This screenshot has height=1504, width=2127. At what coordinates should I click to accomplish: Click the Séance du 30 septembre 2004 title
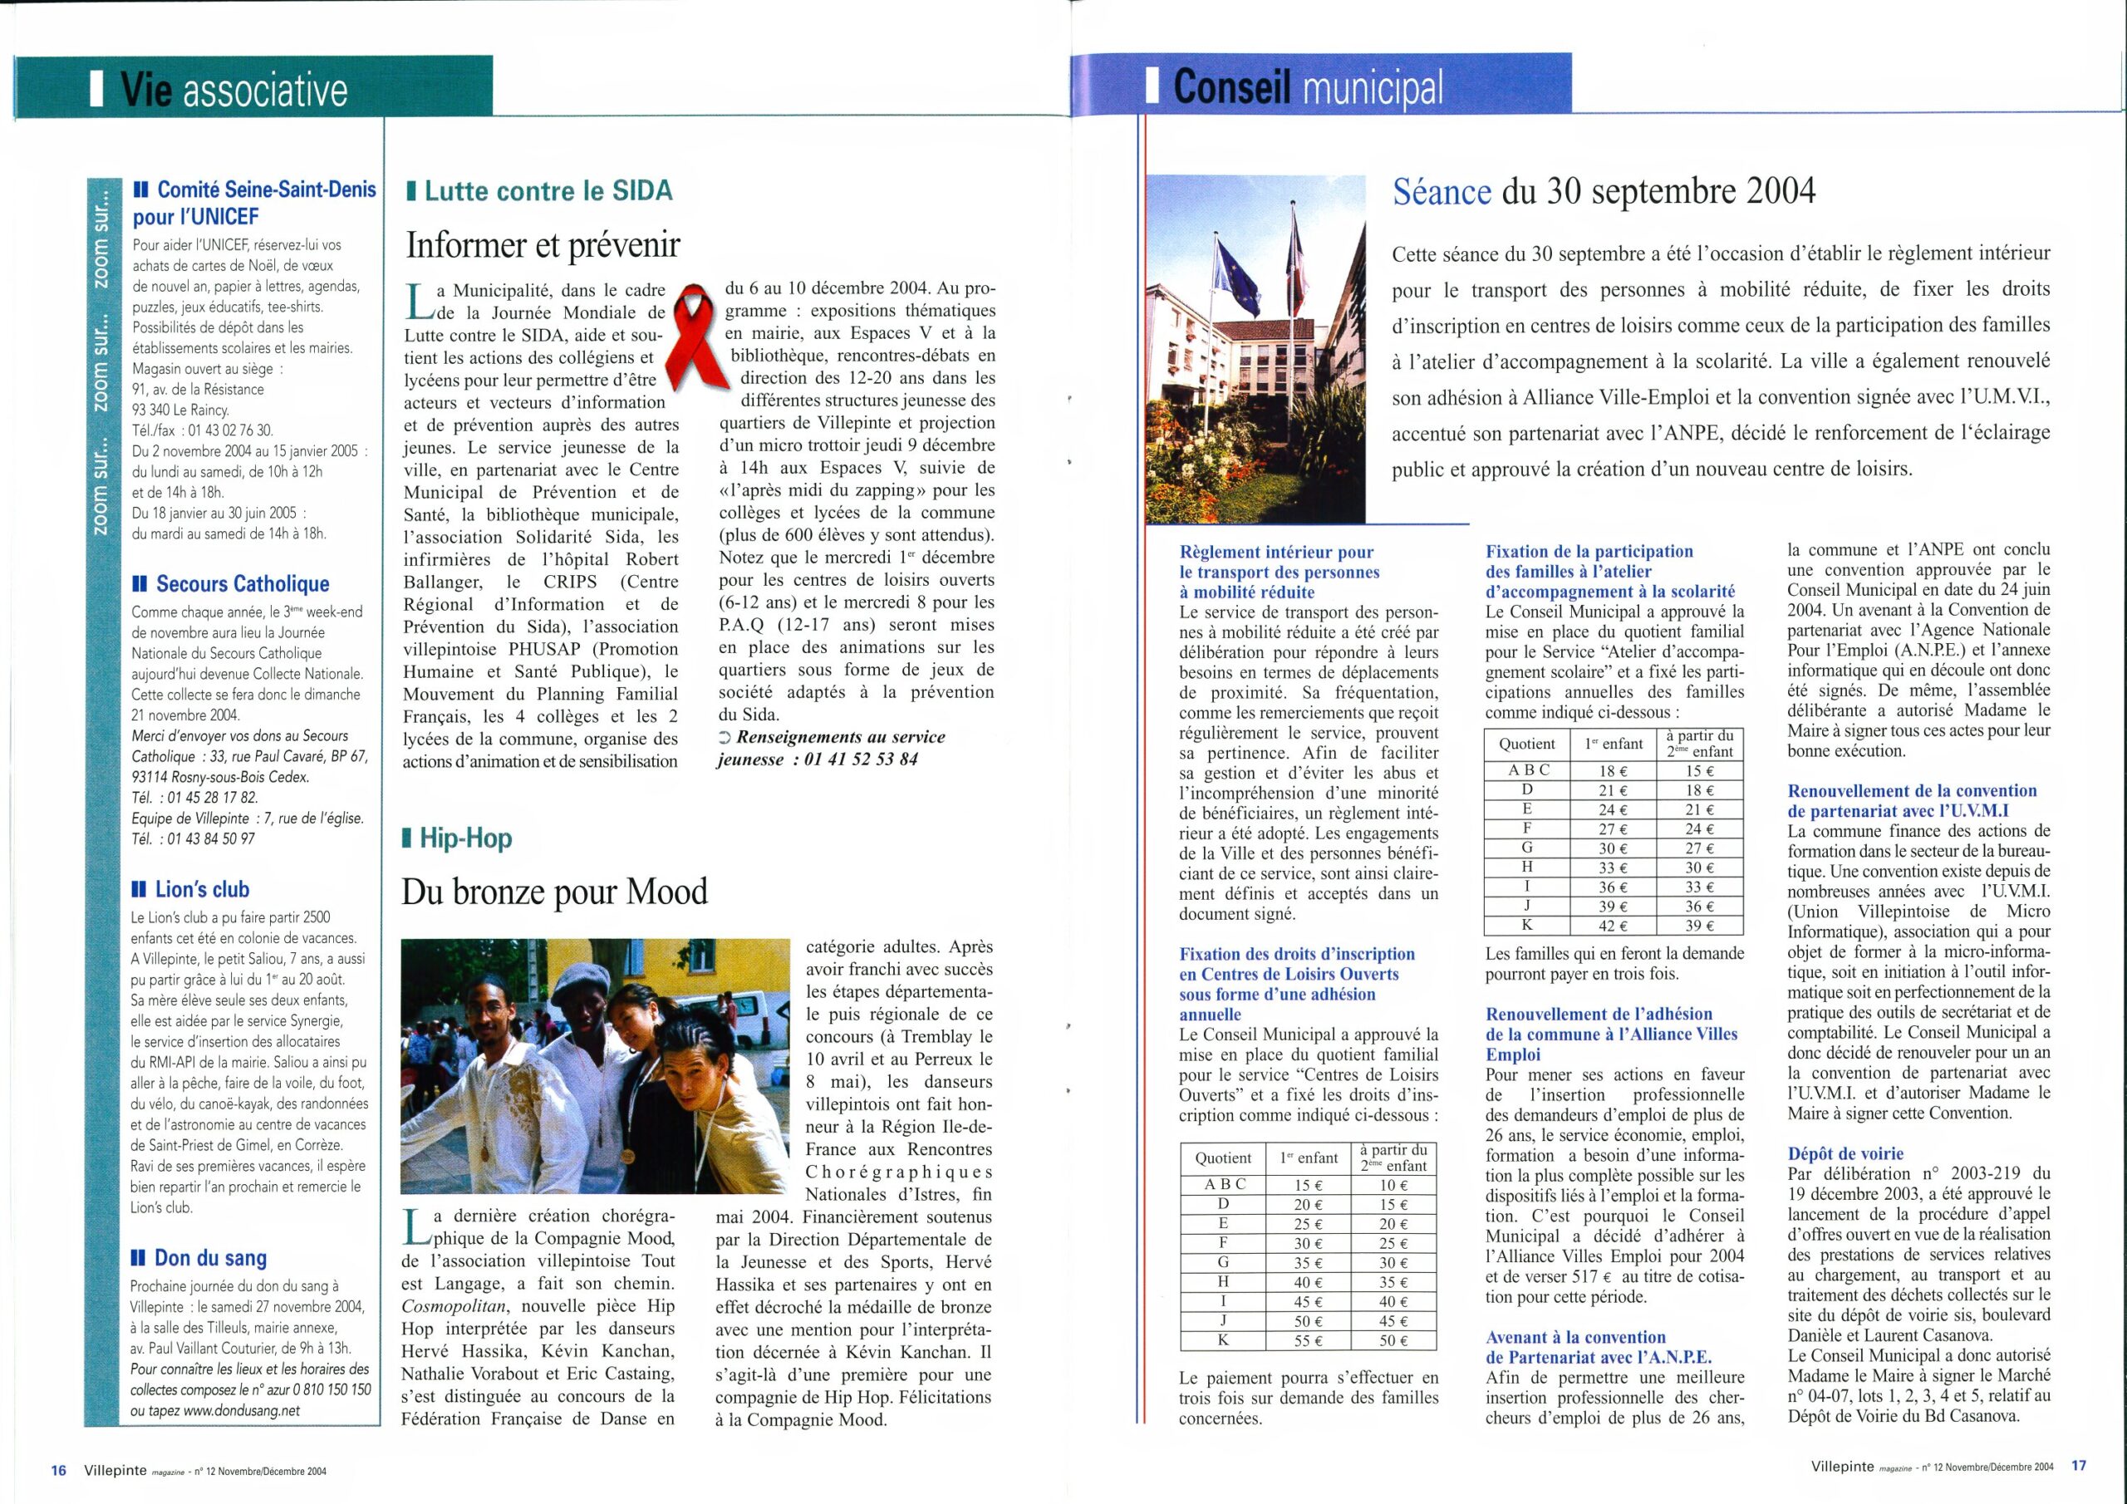tap(1604, 191)
